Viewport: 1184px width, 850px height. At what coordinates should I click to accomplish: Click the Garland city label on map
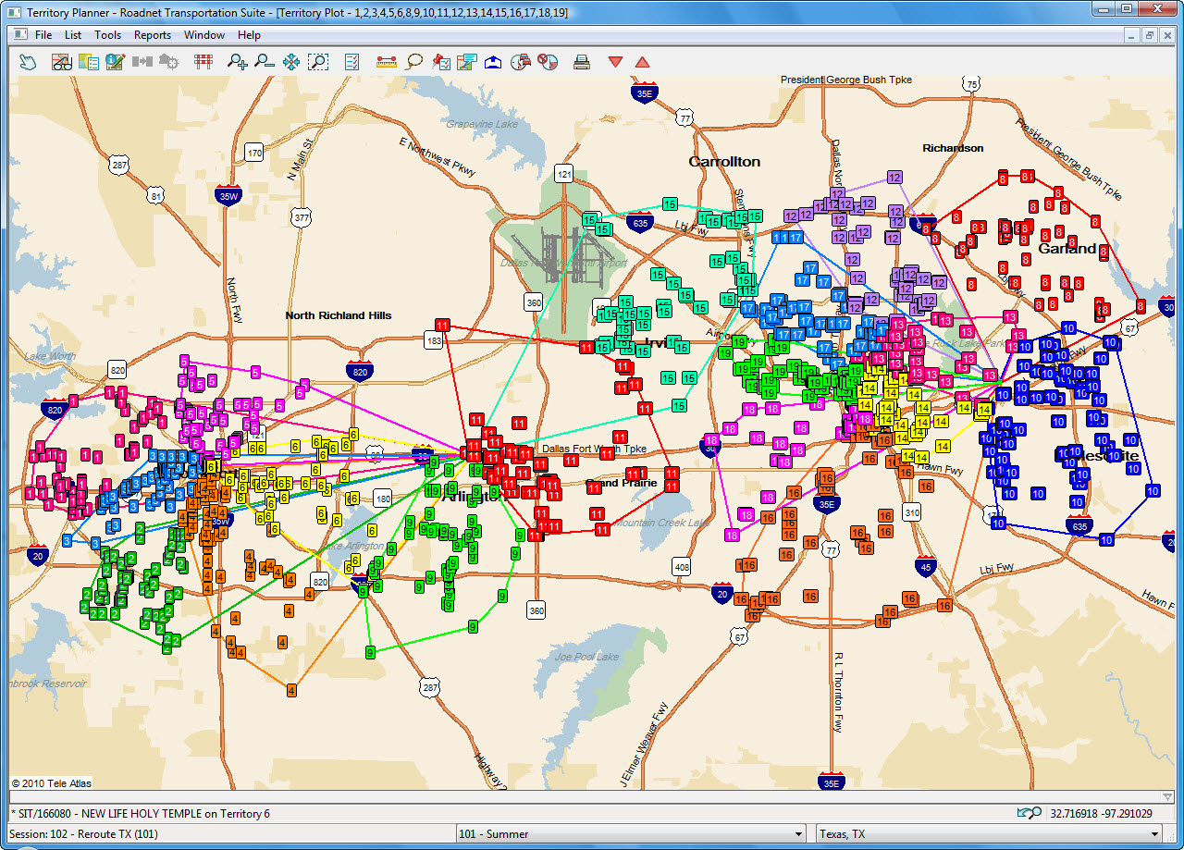pos(1067,248)
